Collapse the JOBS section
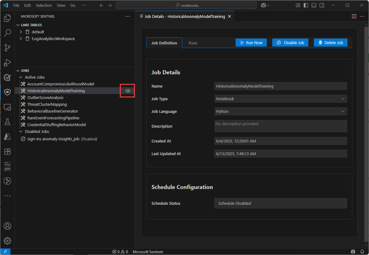This screenshot has width=369, height=255. (18, 71)
